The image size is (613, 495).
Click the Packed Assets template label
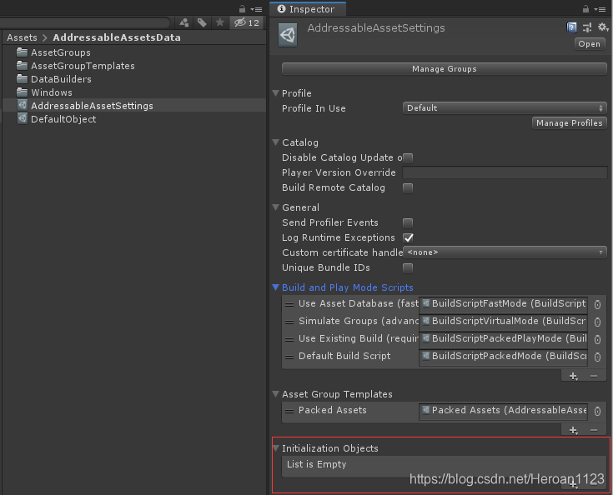332,410
